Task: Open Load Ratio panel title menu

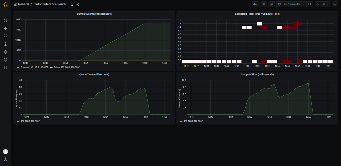Action: [x=257, y=14]
